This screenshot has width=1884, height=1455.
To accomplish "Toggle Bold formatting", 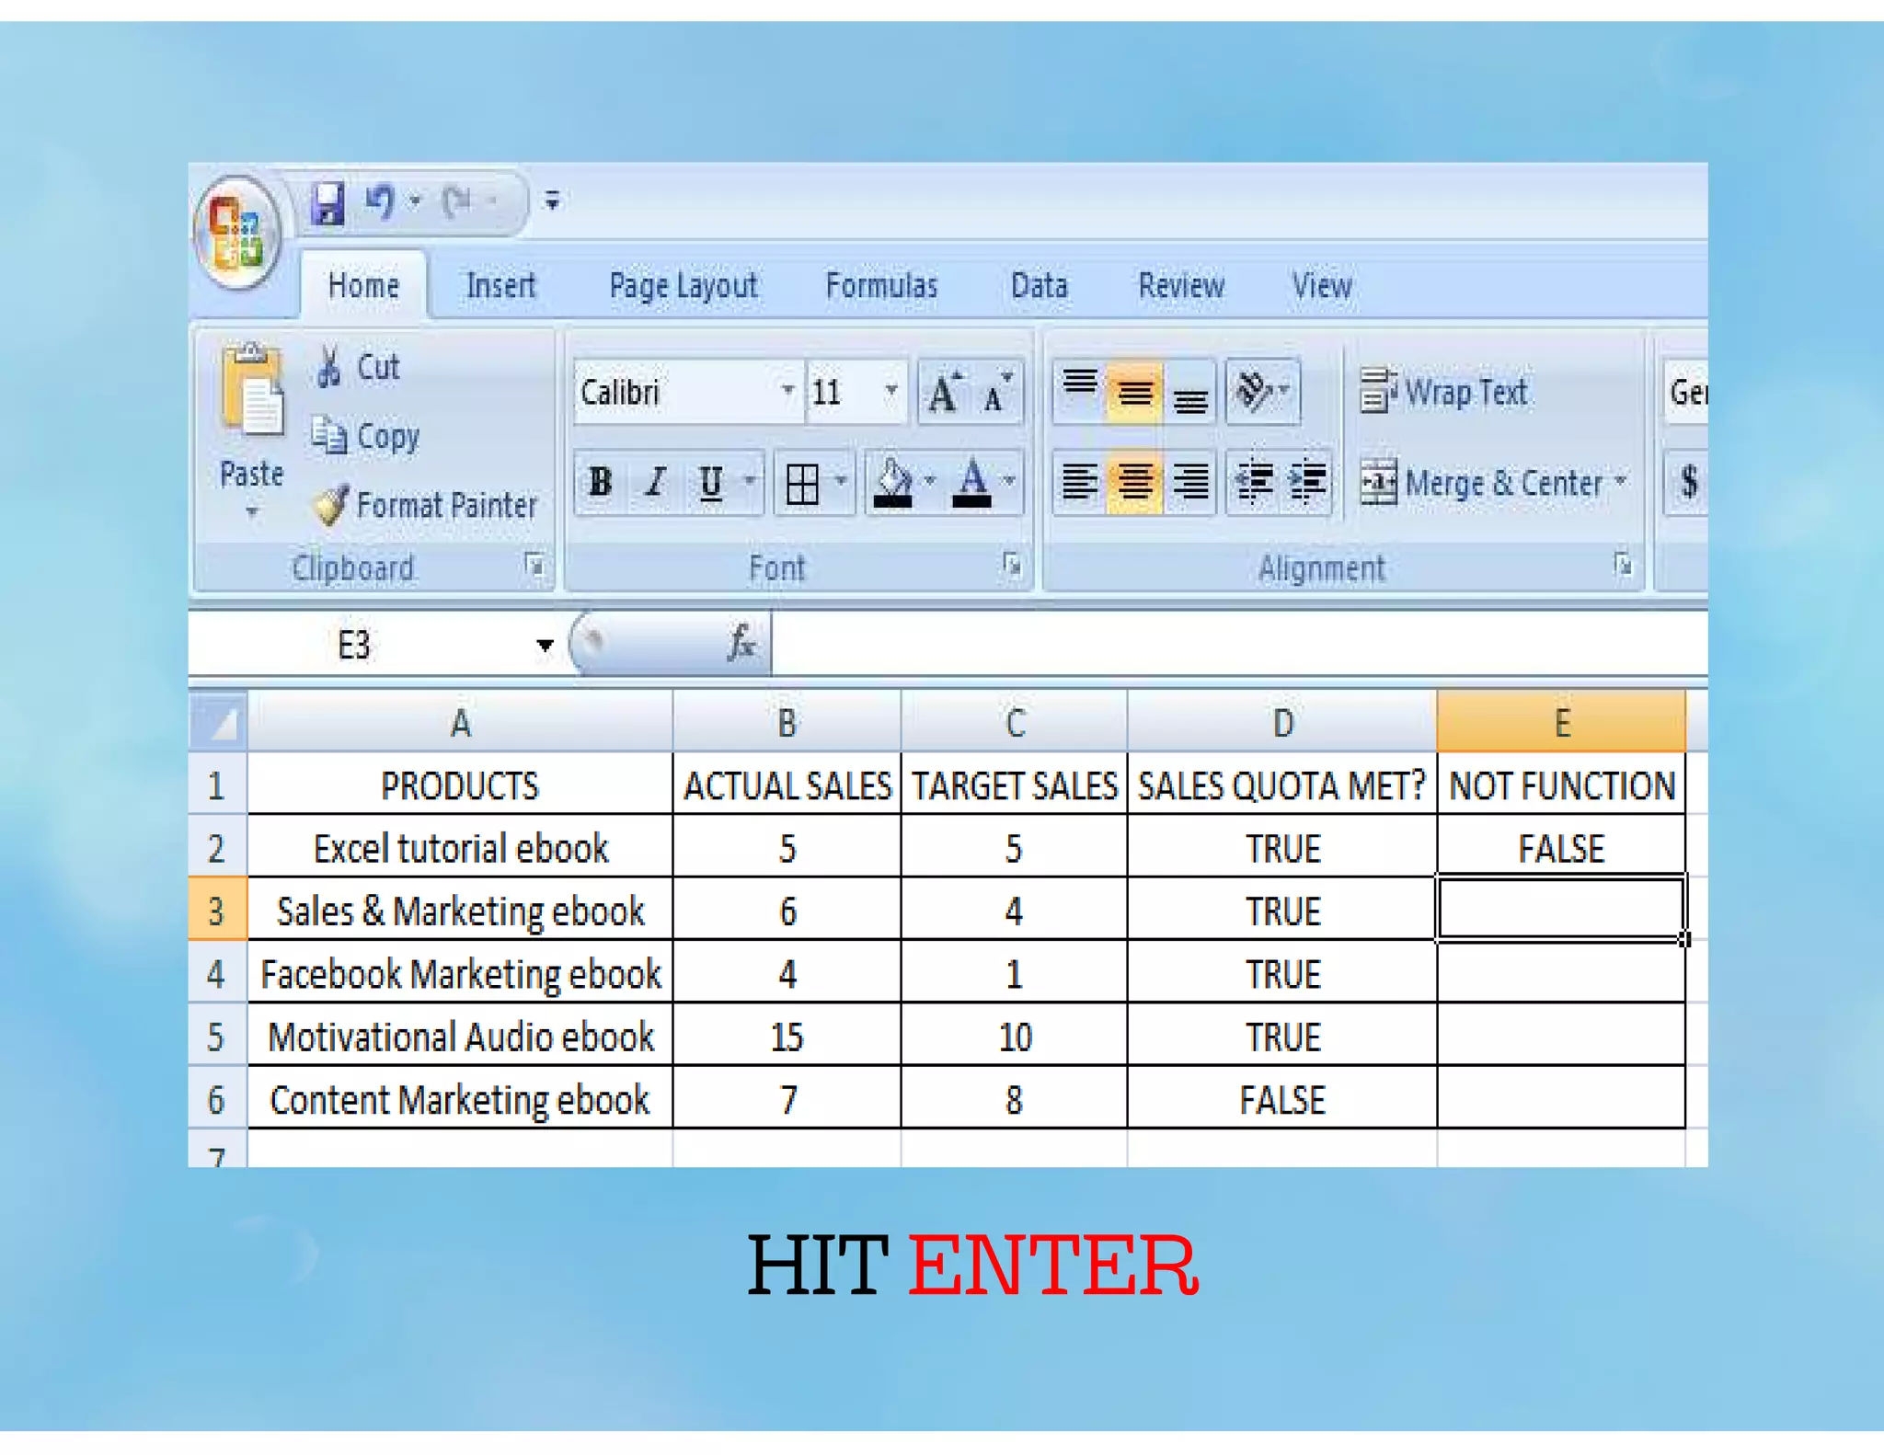I will (x=601, y=482).
